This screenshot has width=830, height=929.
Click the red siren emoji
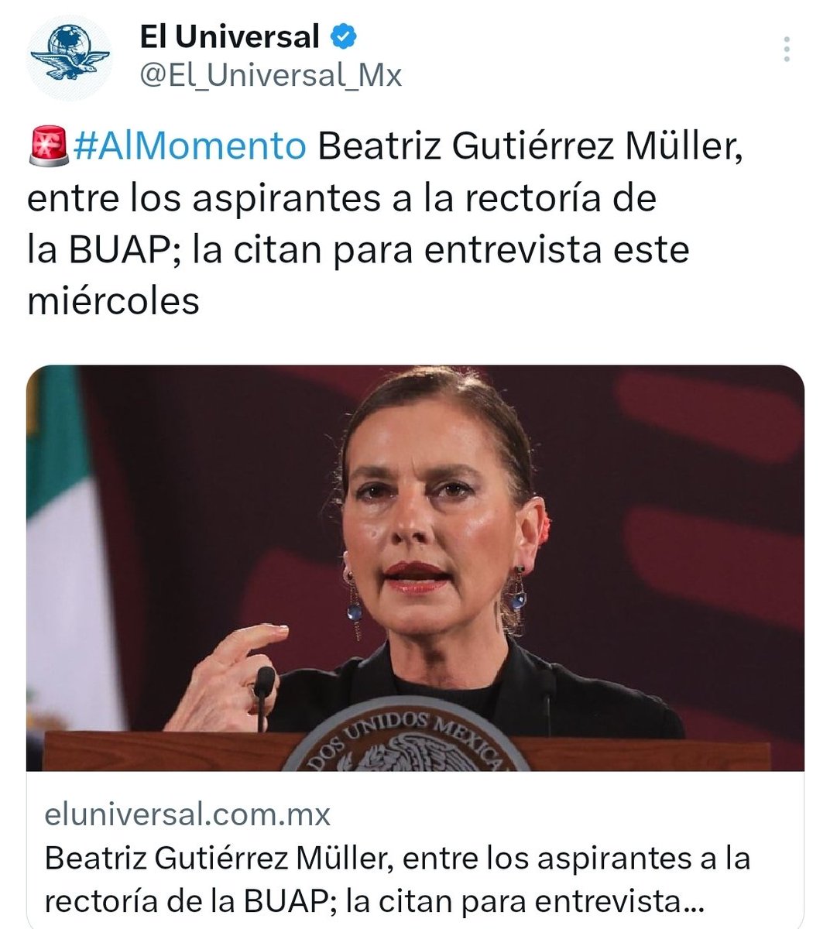coord(50,146)
